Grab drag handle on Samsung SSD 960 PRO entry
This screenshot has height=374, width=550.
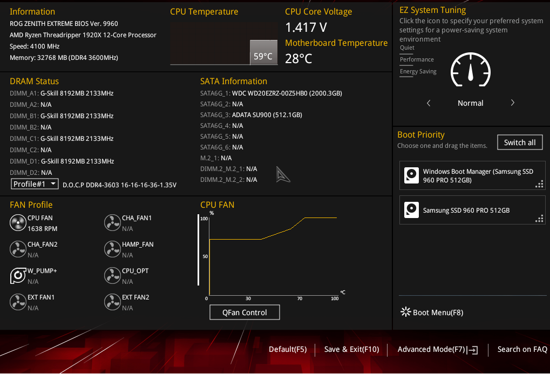(x=540, y=219)
